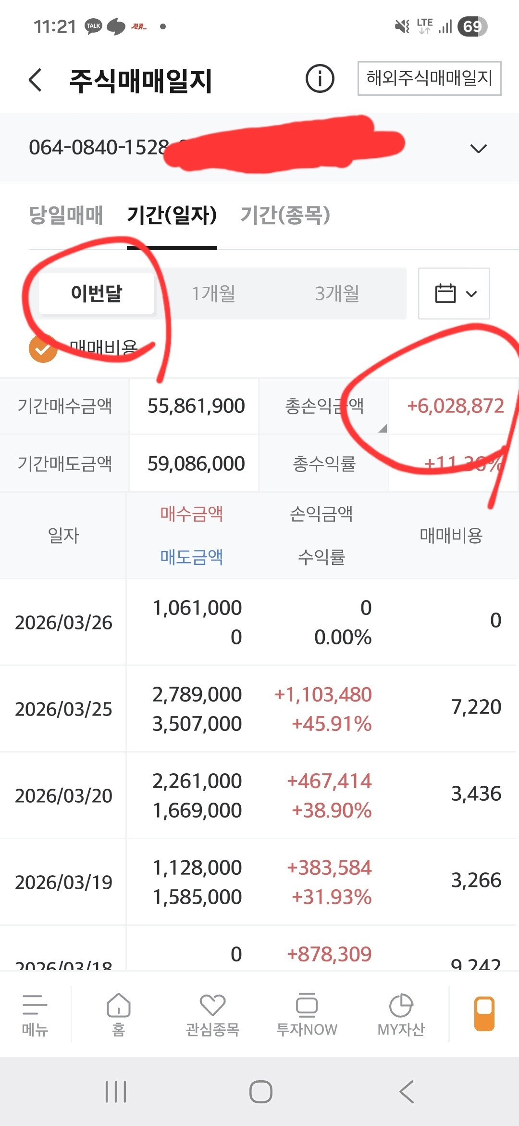
Task: Select the 1개월 period option
Action: click(x=213, y=294)
